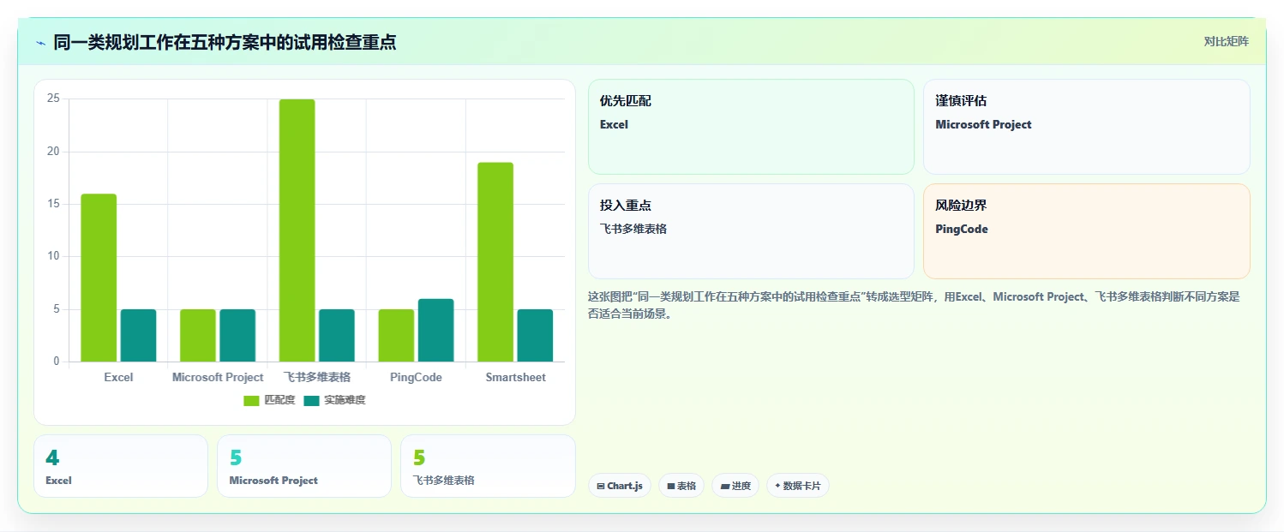The width and height of the screenshot is (1284, 532).
Task: Select the green 匹配度 bar for Excel
Action: point(99,278)
